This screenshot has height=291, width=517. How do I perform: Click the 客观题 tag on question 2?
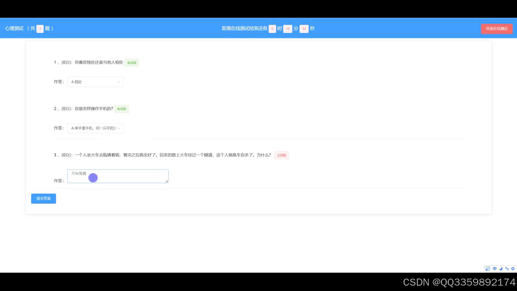click(121, 109)
